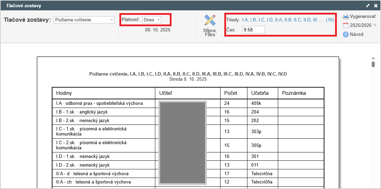Expand the Platnosť Dnes dropdown
The height and width of the screenshot is (189, 381).
tap(152, 20)
